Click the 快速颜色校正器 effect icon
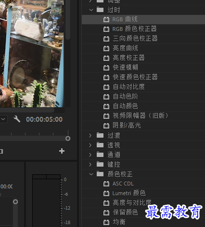The image size is (205, 227). 106,77
